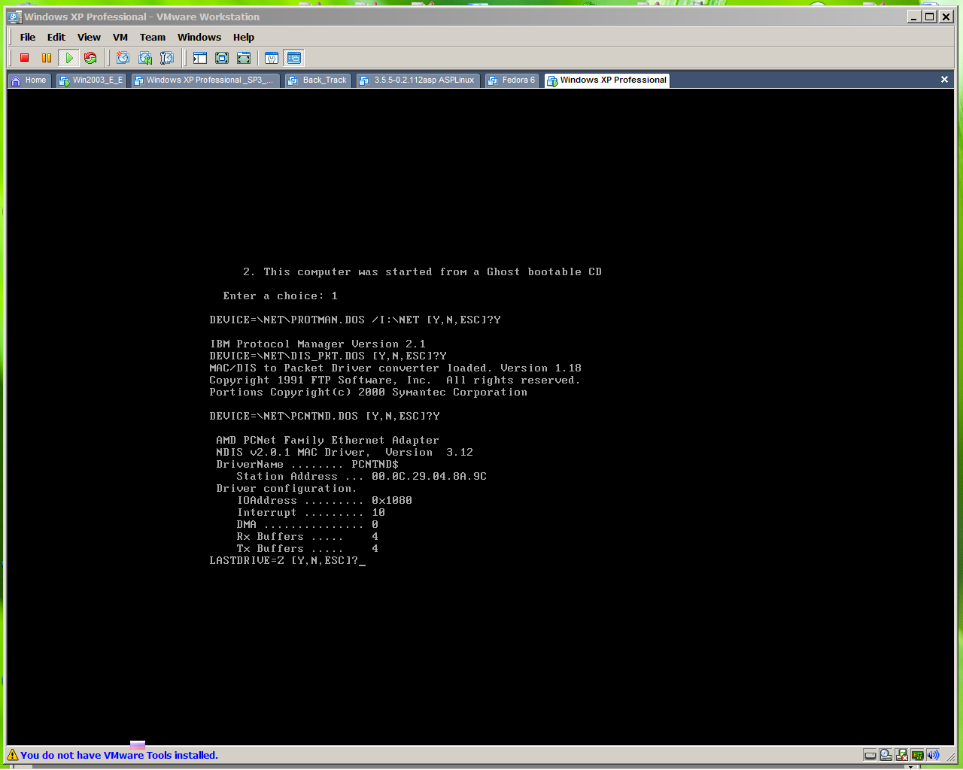
Task: Switch to the Back_Track tab
Action: pyautogui.click(x=317, y=80)
